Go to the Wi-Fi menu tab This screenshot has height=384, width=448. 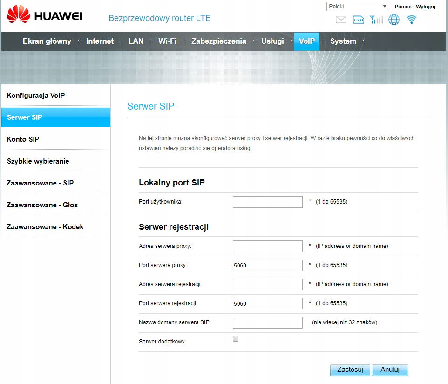click(x=168, y=41)
